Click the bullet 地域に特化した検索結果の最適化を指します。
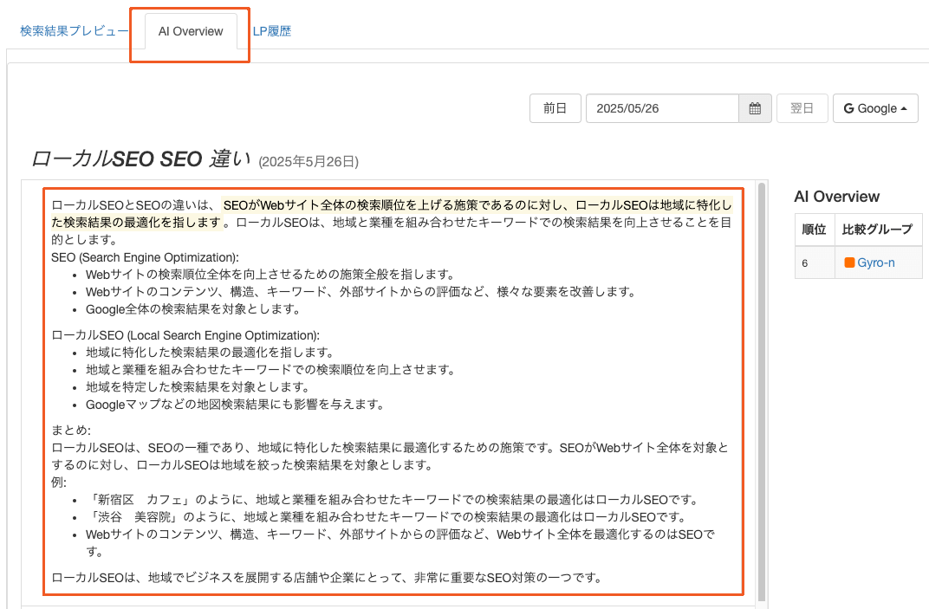 coord(211,353)
